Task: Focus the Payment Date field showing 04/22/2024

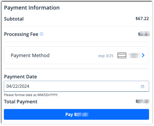Action: pos(76,86)
